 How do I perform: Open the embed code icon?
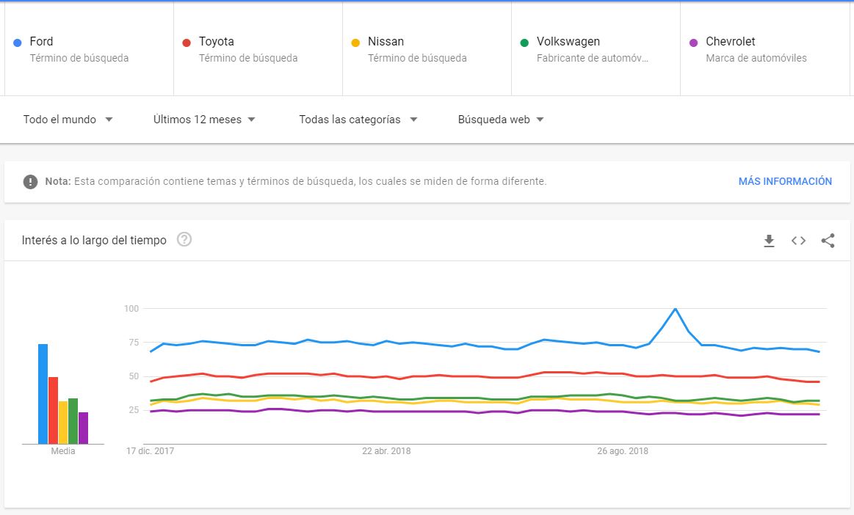tap(798, 241)
